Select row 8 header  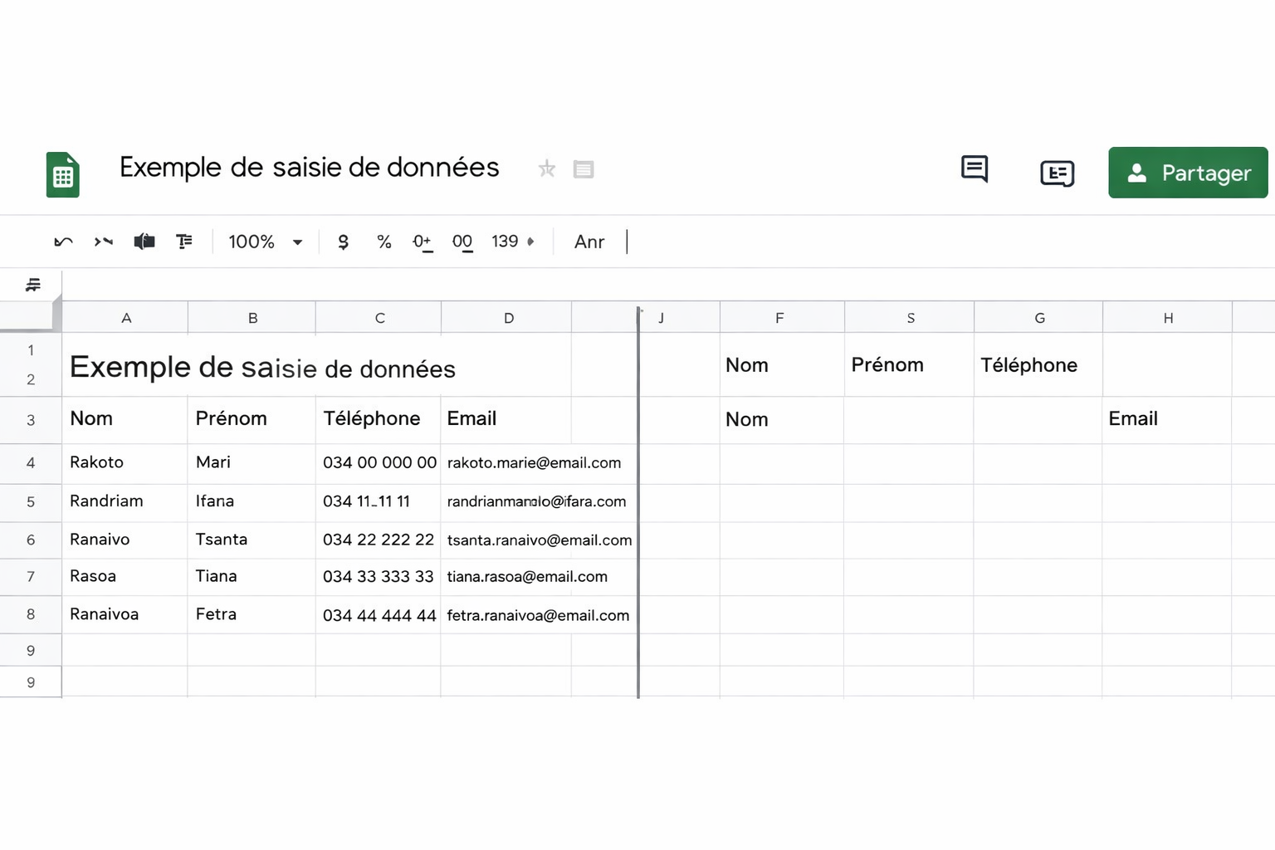(x=31, y=614)
